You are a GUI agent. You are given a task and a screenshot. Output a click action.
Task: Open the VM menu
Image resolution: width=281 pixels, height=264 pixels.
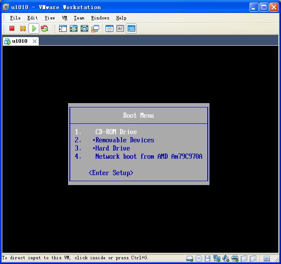pyautogui.click(x=65, y=18)
